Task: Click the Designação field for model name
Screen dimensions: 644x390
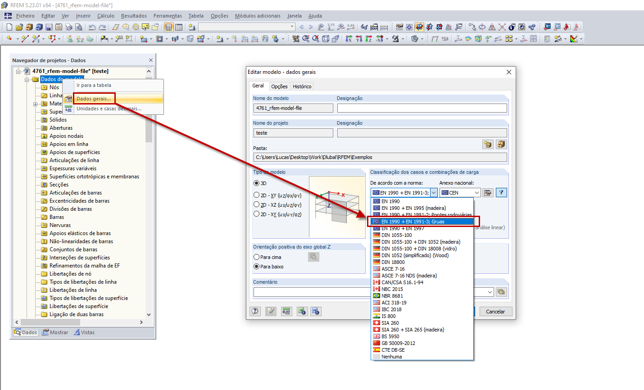Action: [422, 108]
